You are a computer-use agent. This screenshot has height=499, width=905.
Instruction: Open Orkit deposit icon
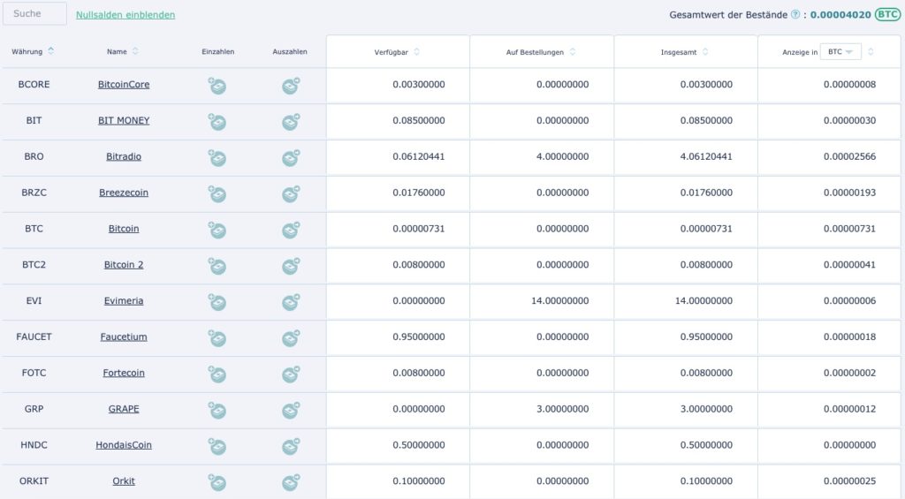(217, 483)
